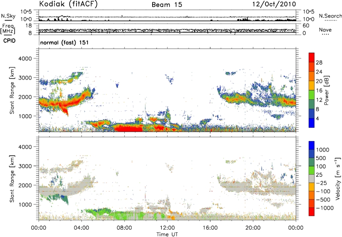Pick the blue swatch atop the velocity colorbar

312,145
